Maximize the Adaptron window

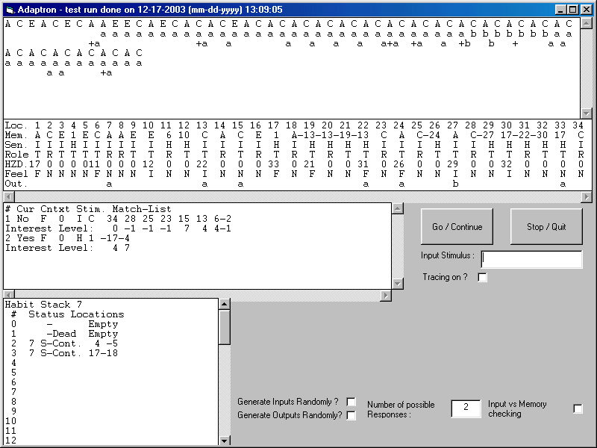pyautogui.click(x=572, y=10)
